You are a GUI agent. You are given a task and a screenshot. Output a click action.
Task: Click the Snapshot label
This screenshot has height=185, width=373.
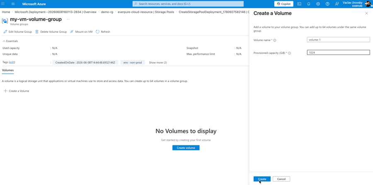tap(192, 48)
